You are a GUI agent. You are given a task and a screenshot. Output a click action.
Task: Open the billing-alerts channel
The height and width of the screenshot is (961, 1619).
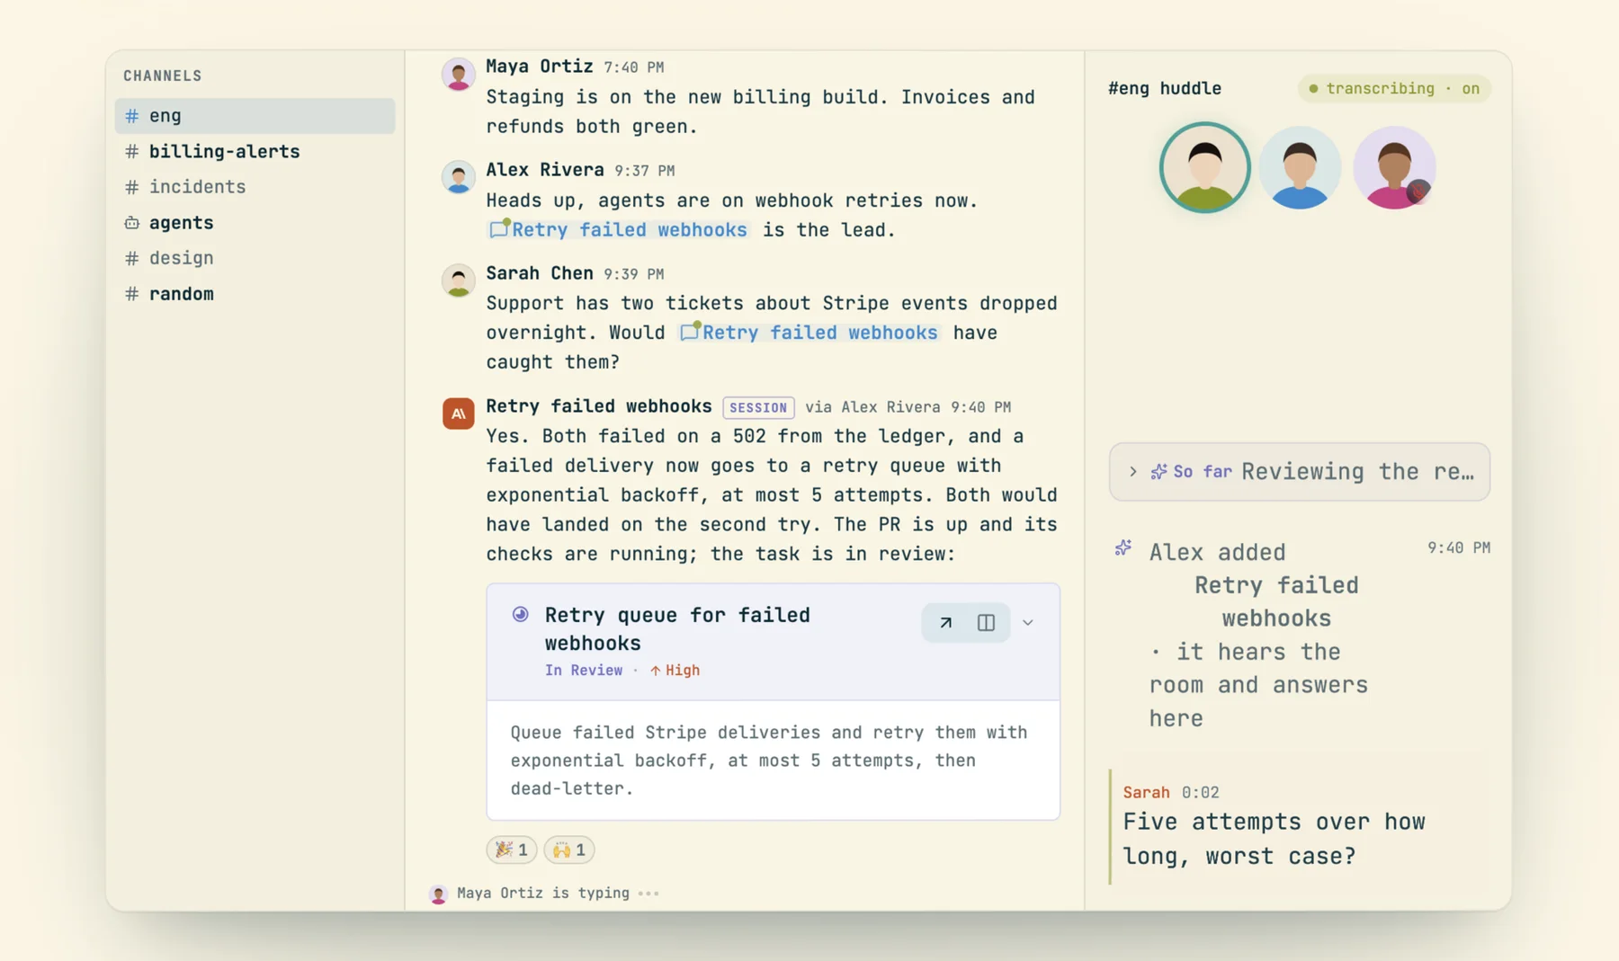click(255, 151)
